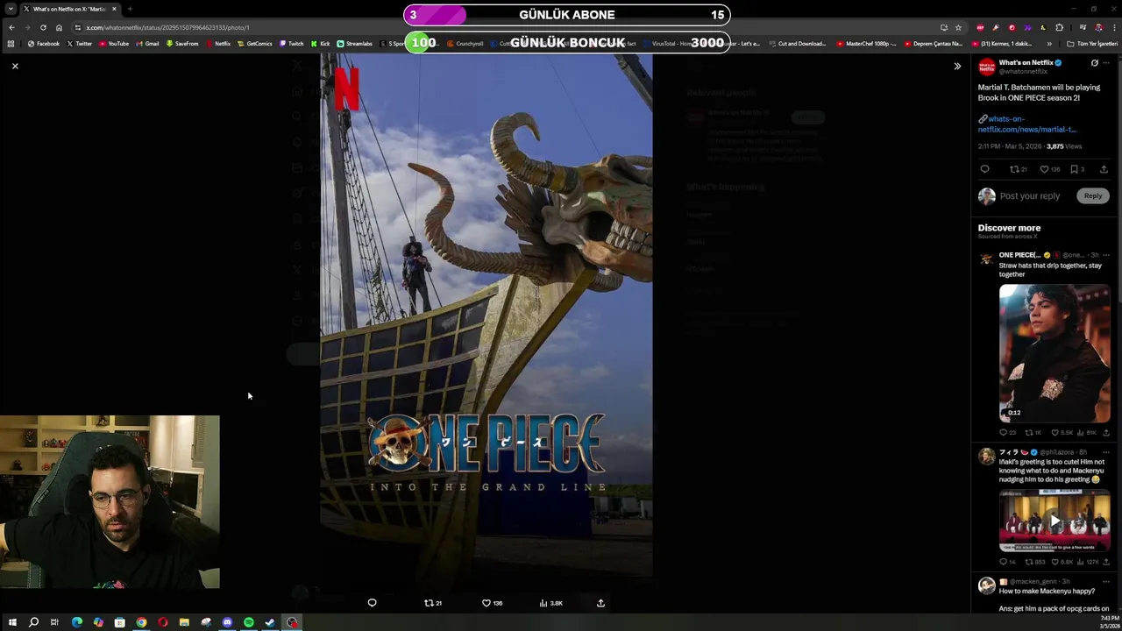1122x631 pixels.
Task: Open the Facebook bookmark
Action: (43, 44)
